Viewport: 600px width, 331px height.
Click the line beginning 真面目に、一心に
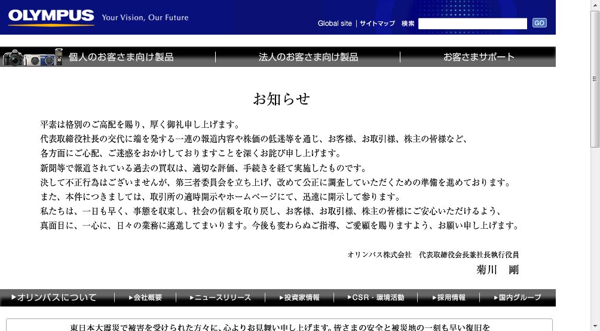[280, 226]
